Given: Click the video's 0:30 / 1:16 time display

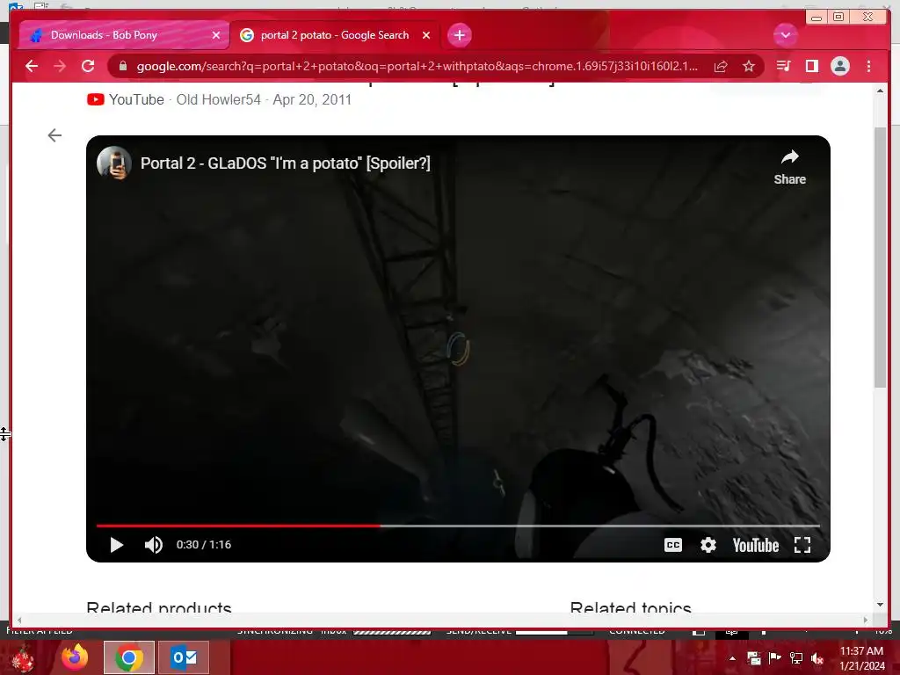Looking at the screenshot, I should pos(204,545).
